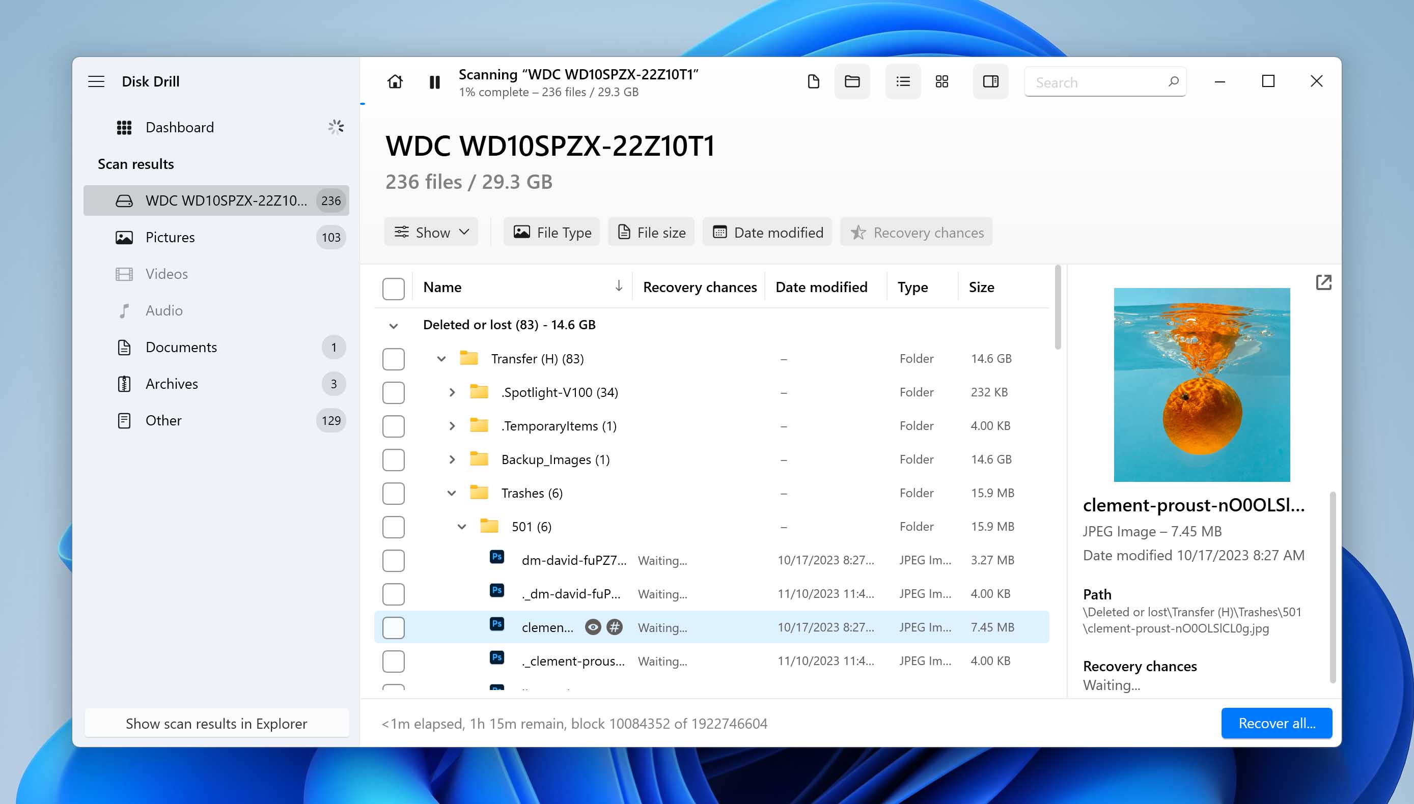
Task: Open preview in external window icon
Action: click(x=1323, y=283)
